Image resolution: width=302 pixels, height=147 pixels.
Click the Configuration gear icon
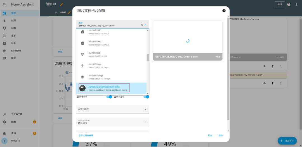(x=4, y=122)
